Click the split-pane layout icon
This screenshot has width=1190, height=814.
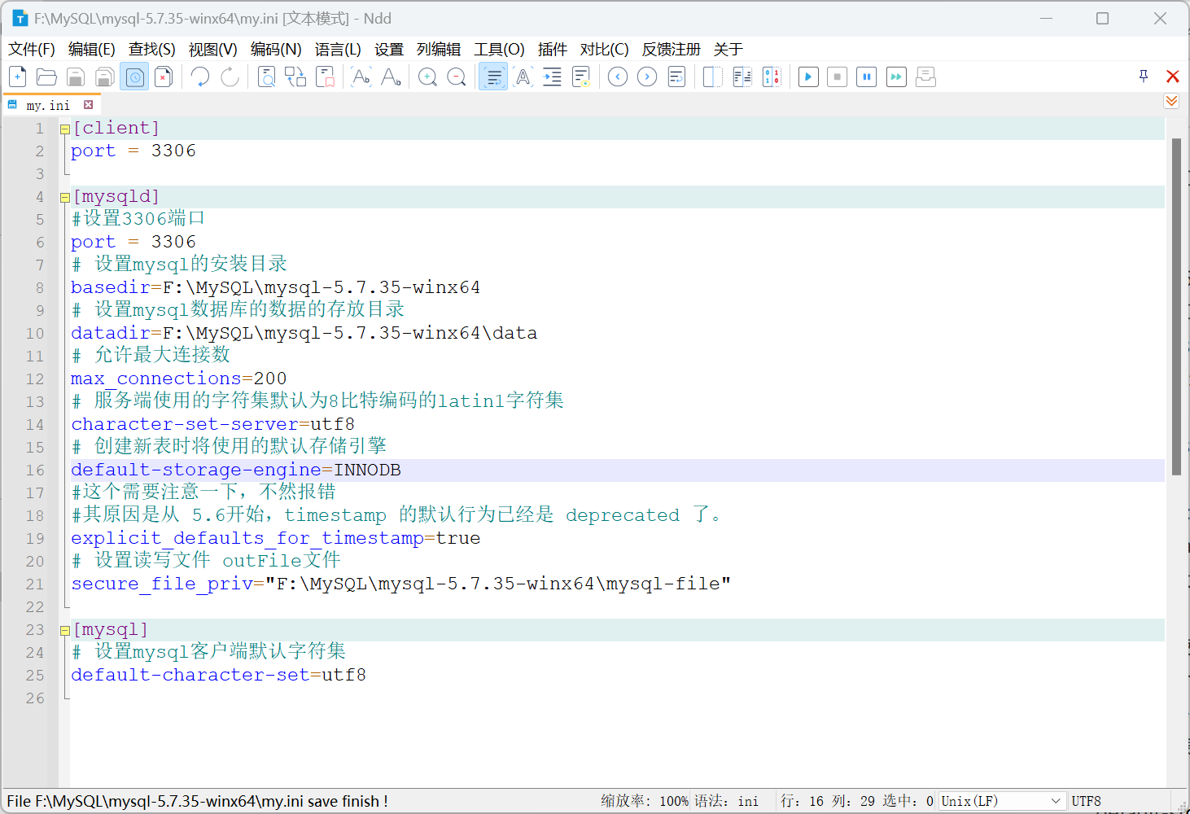713,77
